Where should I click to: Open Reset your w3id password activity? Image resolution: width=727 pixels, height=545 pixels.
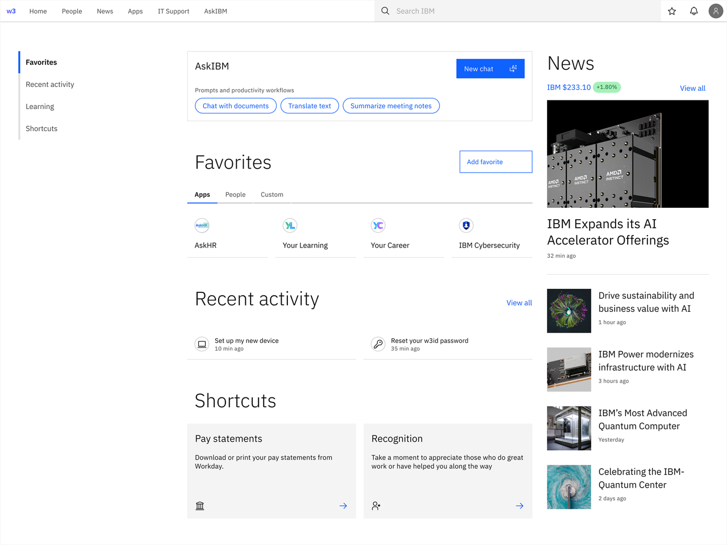click(429, 341)
